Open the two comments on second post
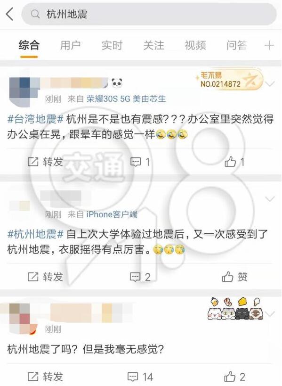 [140, 277]
